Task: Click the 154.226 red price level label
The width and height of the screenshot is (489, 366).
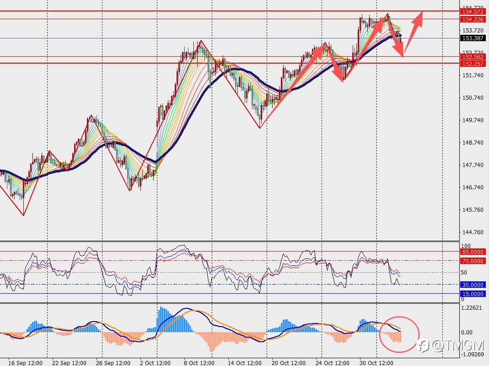Action: (x=473, y=19)
